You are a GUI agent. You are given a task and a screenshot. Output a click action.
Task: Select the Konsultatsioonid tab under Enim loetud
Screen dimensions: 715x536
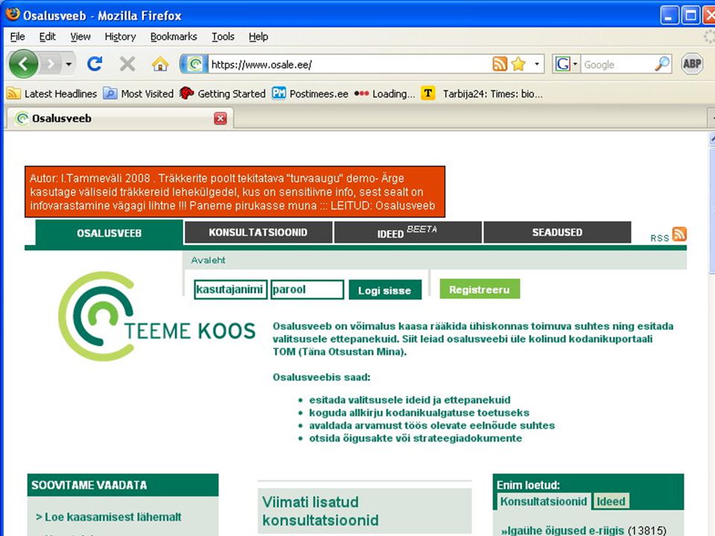pyautogui.click(x=544, y=501)
